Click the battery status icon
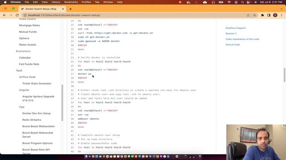Viewport: 286px width, 160px height. tap(221, 2)
